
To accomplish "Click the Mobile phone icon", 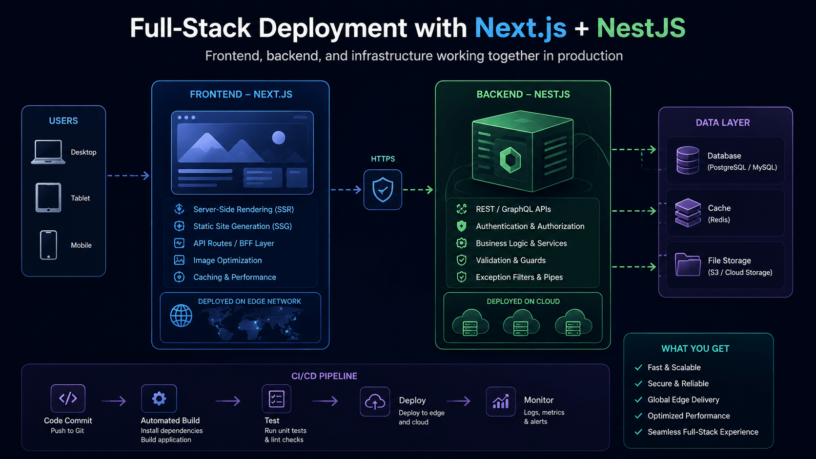I will pyautogui.click(x=48, y=245).
